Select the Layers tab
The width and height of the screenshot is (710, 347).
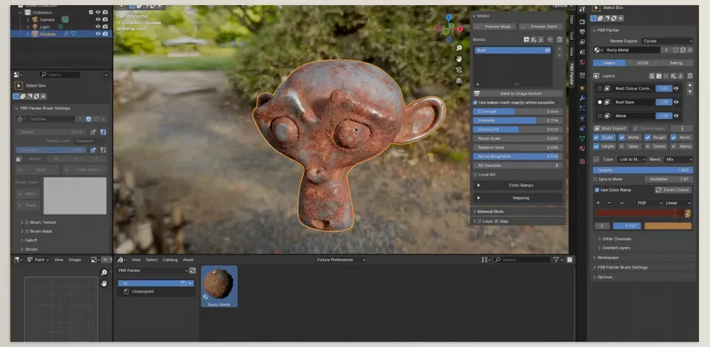tap(609, 63)
